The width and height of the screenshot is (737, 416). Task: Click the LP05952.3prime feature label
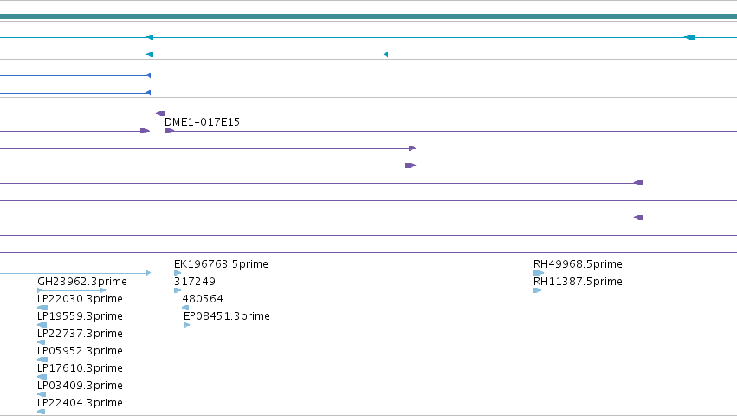tap(80, 351)
